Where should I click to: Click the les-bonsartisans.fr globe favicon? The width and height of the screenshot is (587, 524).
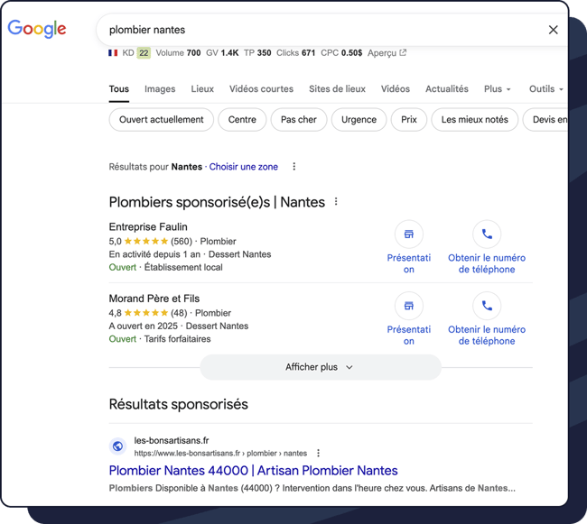click(117, 446)
